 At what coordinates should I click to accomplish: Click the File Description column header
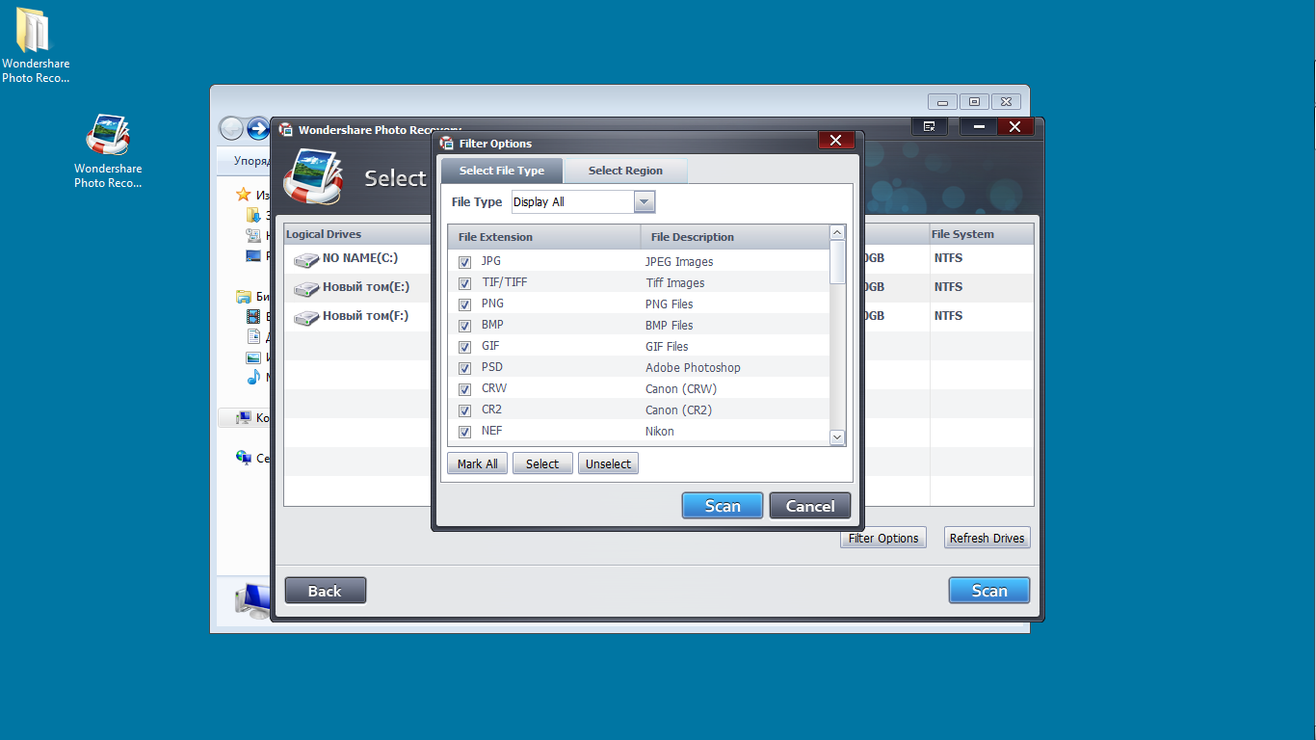point(734,236)
